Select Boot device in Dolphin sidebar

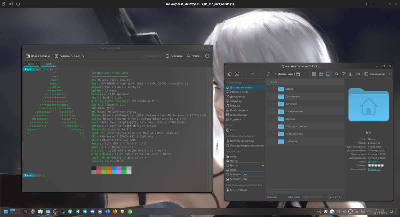pyautogui.click(x=245, y=170)
